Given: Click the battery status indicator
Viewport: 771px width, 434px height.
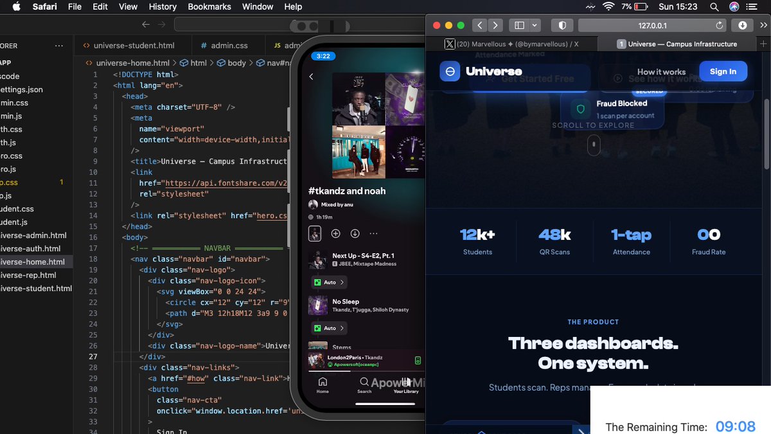Looking at the screenshot, I should (634, 6).
